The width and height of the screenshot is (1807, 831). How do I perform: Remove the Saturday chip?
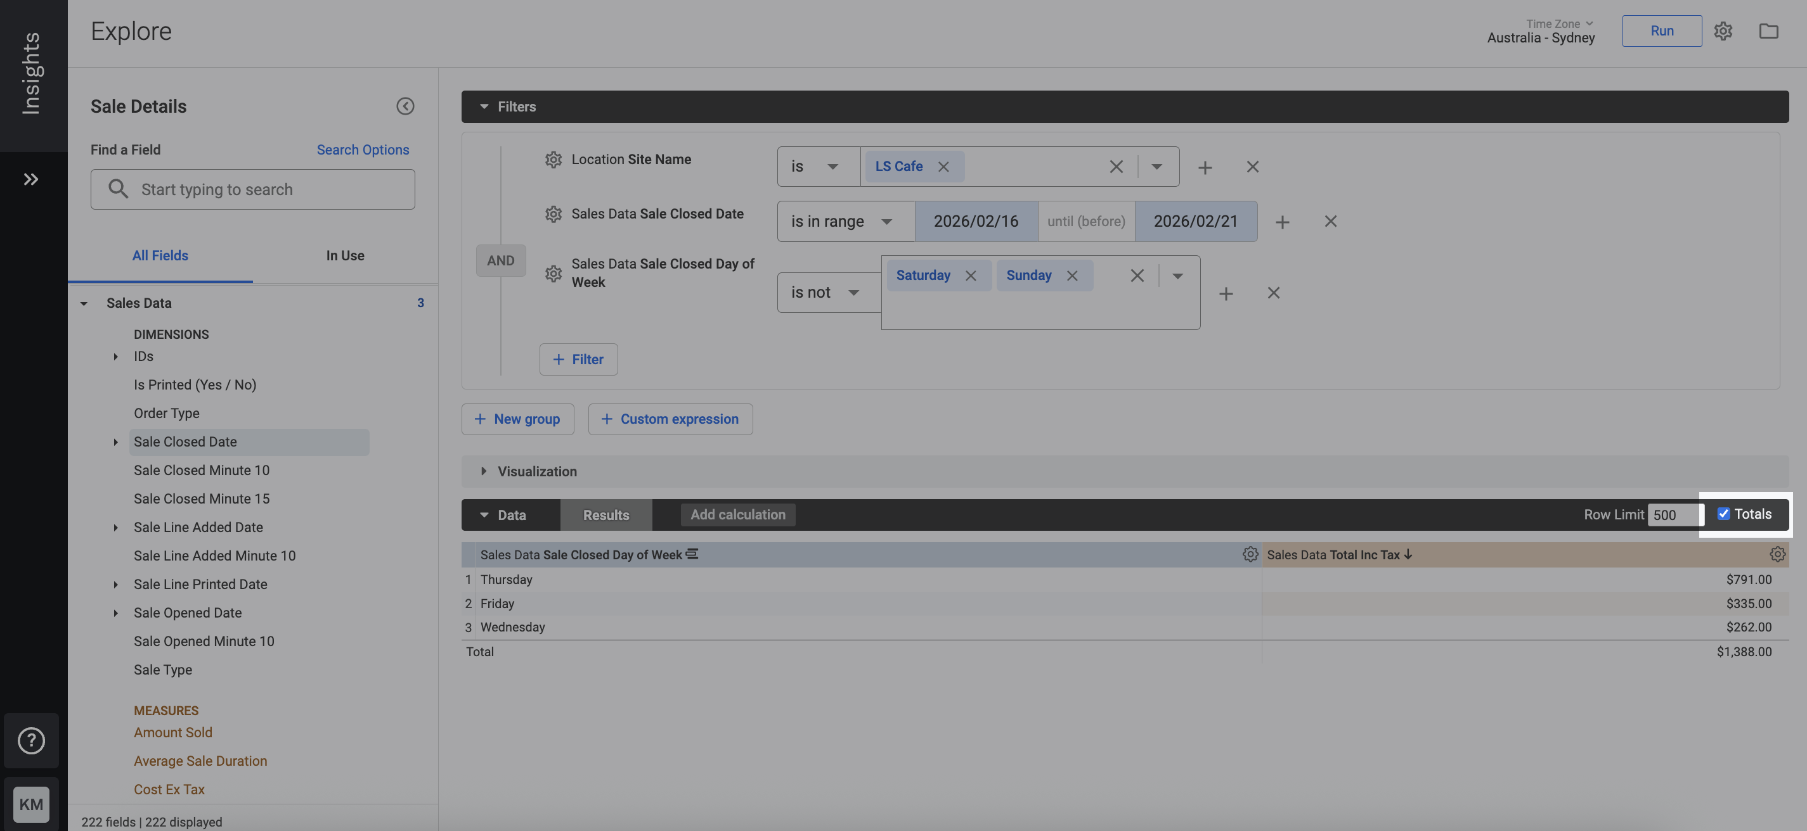[971, 276]
